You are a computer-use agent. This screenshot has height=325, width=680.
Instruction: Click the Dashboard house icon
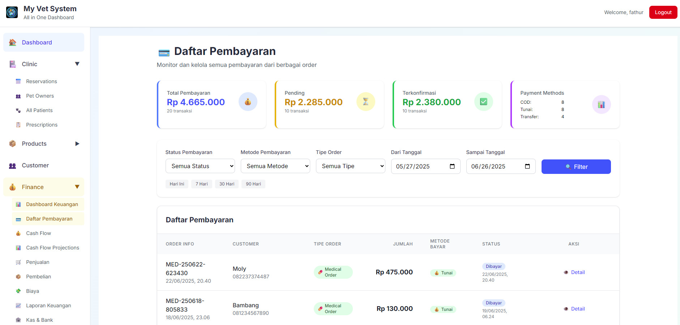pos(13,42)
